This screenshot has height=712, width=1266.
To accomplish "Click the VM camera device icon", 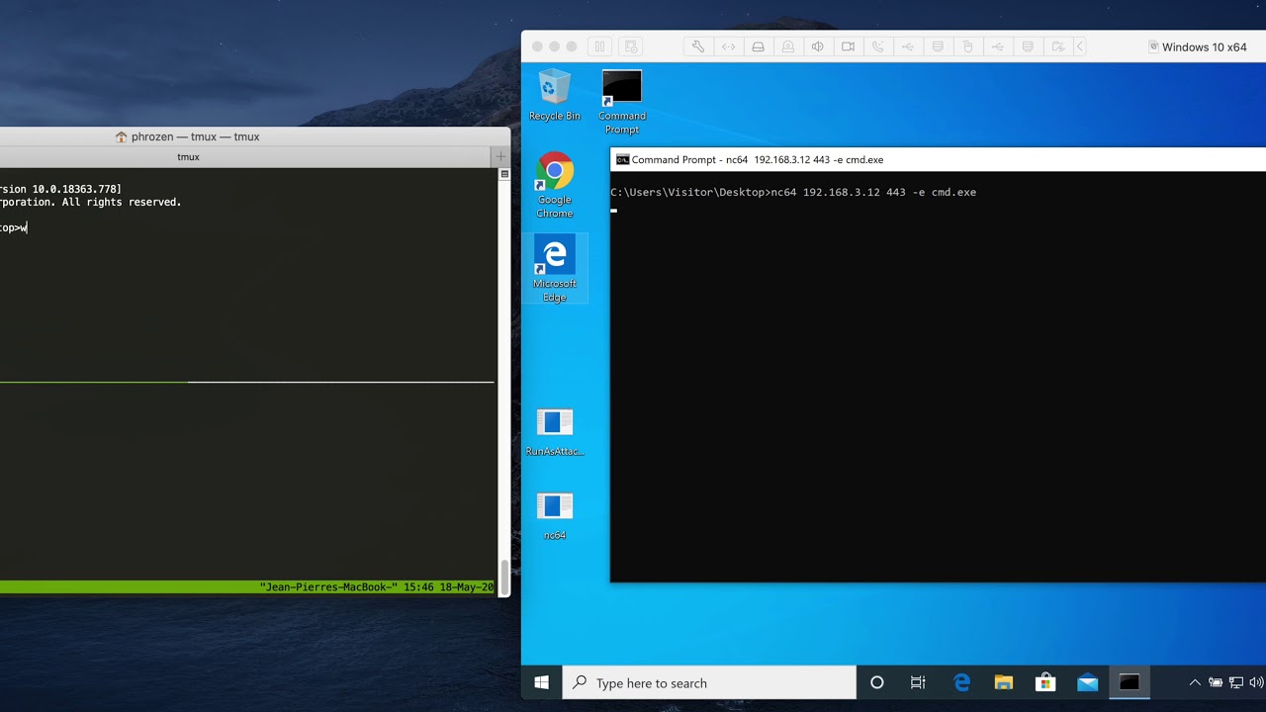I will pyautogui.click(x=848, y=46).
